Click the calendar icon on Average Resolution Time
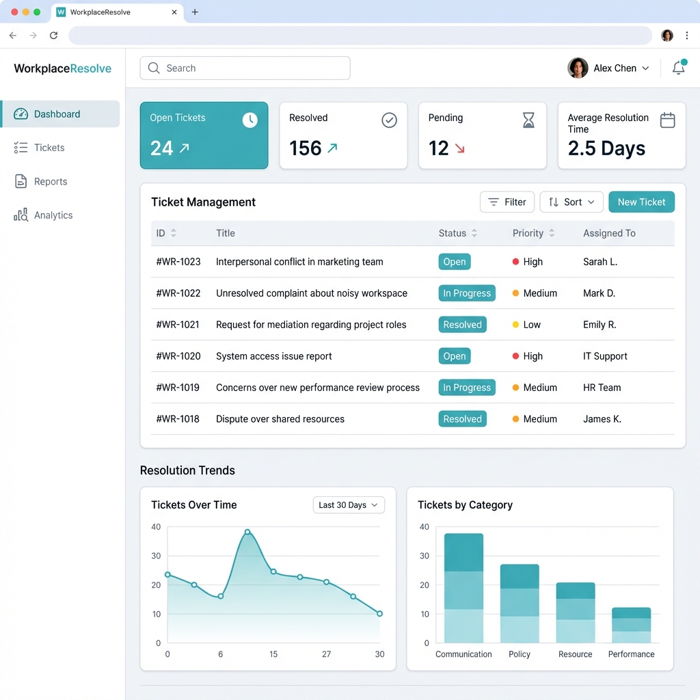The height and width of the screenshot is (700, 700). (667, 120)
